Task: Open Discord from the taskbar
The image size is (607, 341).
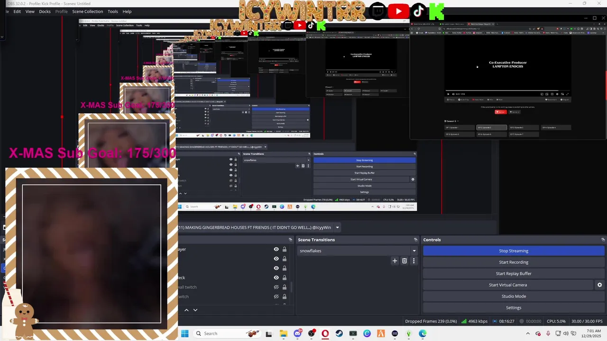Action: coord(297,333)
